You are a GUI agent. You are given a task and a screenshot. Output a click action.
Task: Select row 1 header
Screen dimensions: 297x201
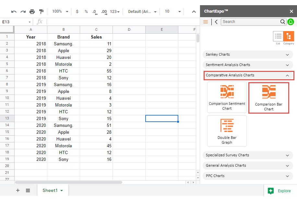click(7, 37)
